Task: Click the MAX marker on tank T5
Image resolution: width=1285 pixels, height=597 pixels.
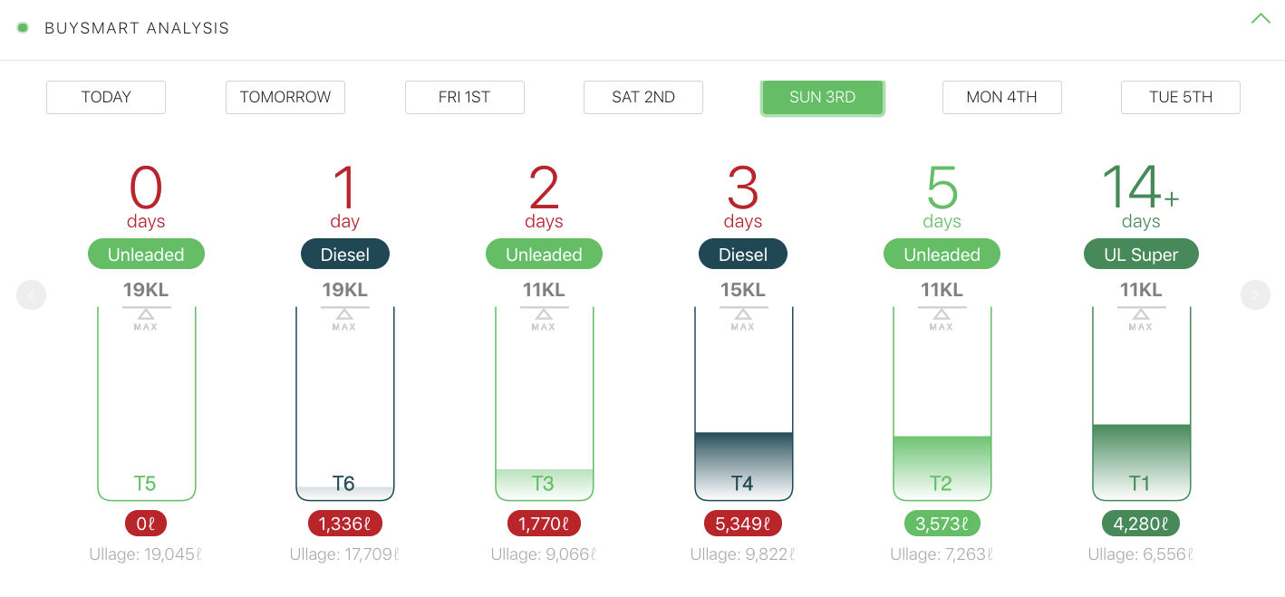Action: 146,319
